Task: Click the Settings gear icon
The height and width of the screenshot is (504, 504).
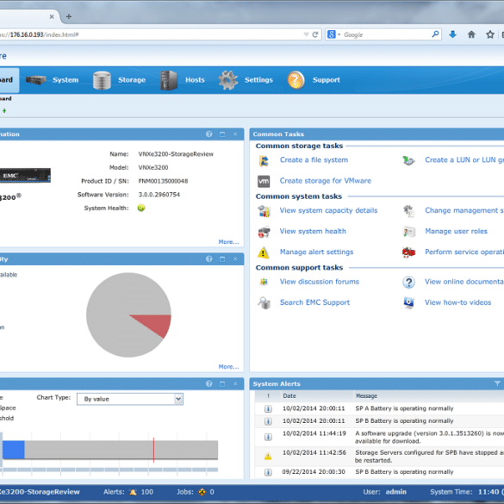Action: (x=228, y=80)
